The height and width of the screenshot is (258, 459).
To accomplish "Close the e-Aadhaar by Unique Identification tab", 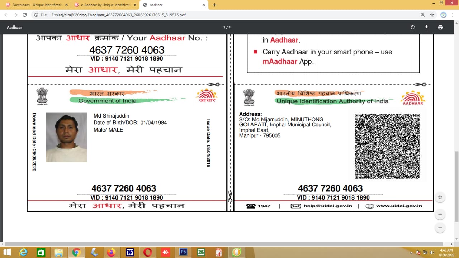I will (135, 5).
